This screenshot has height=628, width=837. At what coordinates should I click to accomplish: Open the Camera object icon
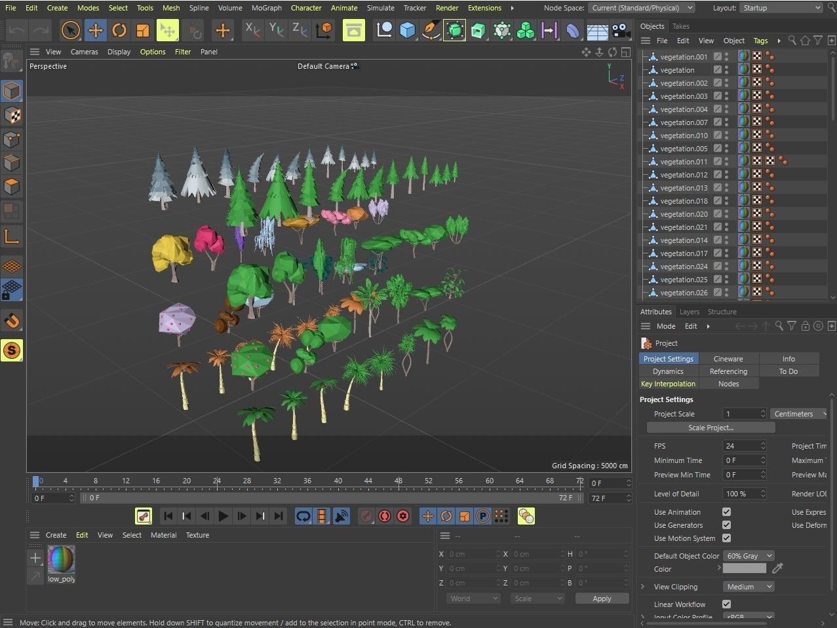click(x=619, y=30)
